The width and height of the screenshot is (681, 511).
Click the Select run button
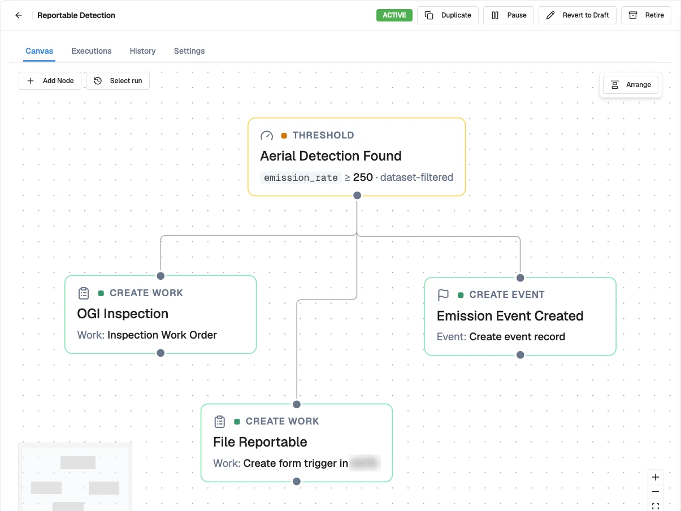[118, 81]
